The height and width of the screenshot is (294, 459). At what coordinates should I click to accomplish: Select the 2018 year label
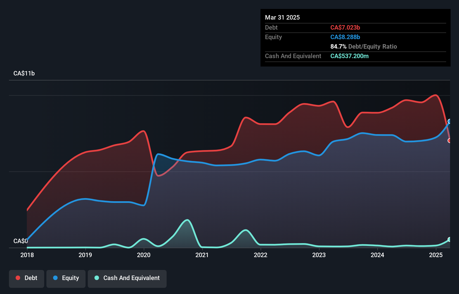(27, 255)
